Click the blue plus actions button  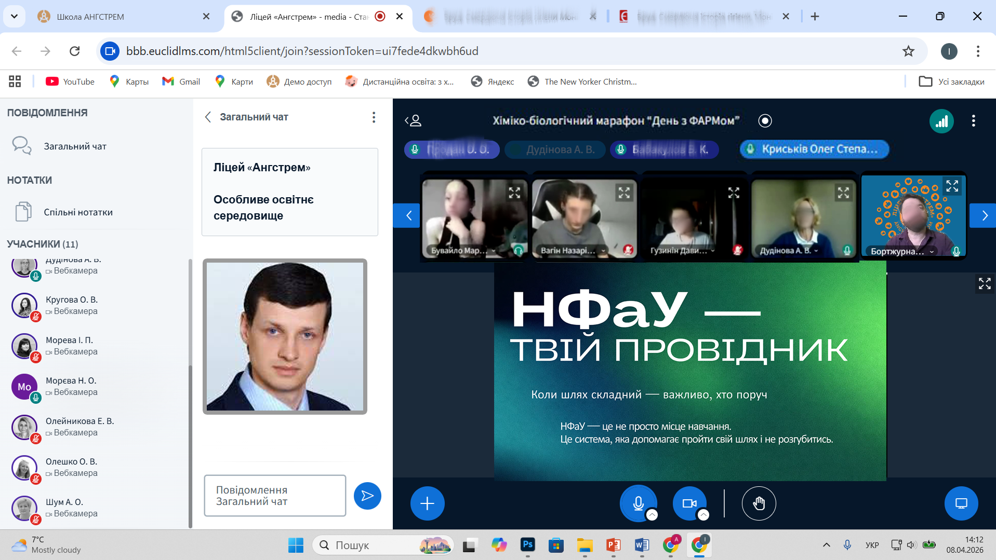(x=427, y=503)
